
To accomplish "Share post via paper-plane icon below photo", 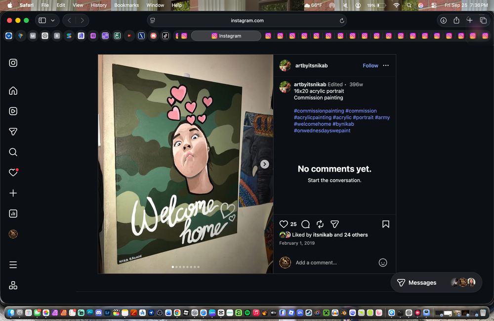I will [334, 224].
